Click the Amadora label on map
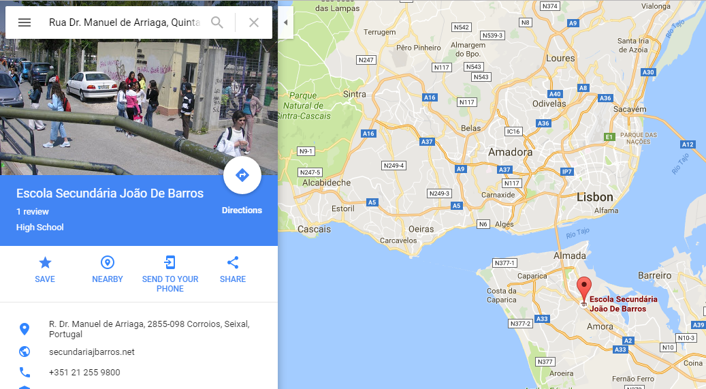Image resolution: width=706 pixels, height=389 pixels. coord(510,152)
